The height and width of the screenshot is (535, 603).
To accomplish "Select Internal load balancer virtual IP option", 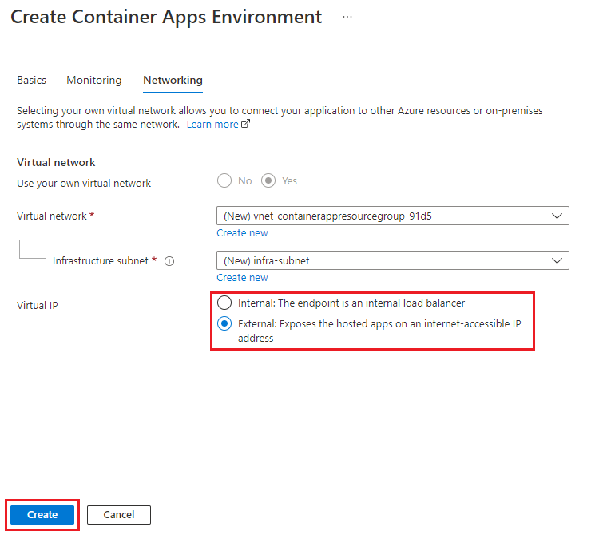I will point(224,303).
